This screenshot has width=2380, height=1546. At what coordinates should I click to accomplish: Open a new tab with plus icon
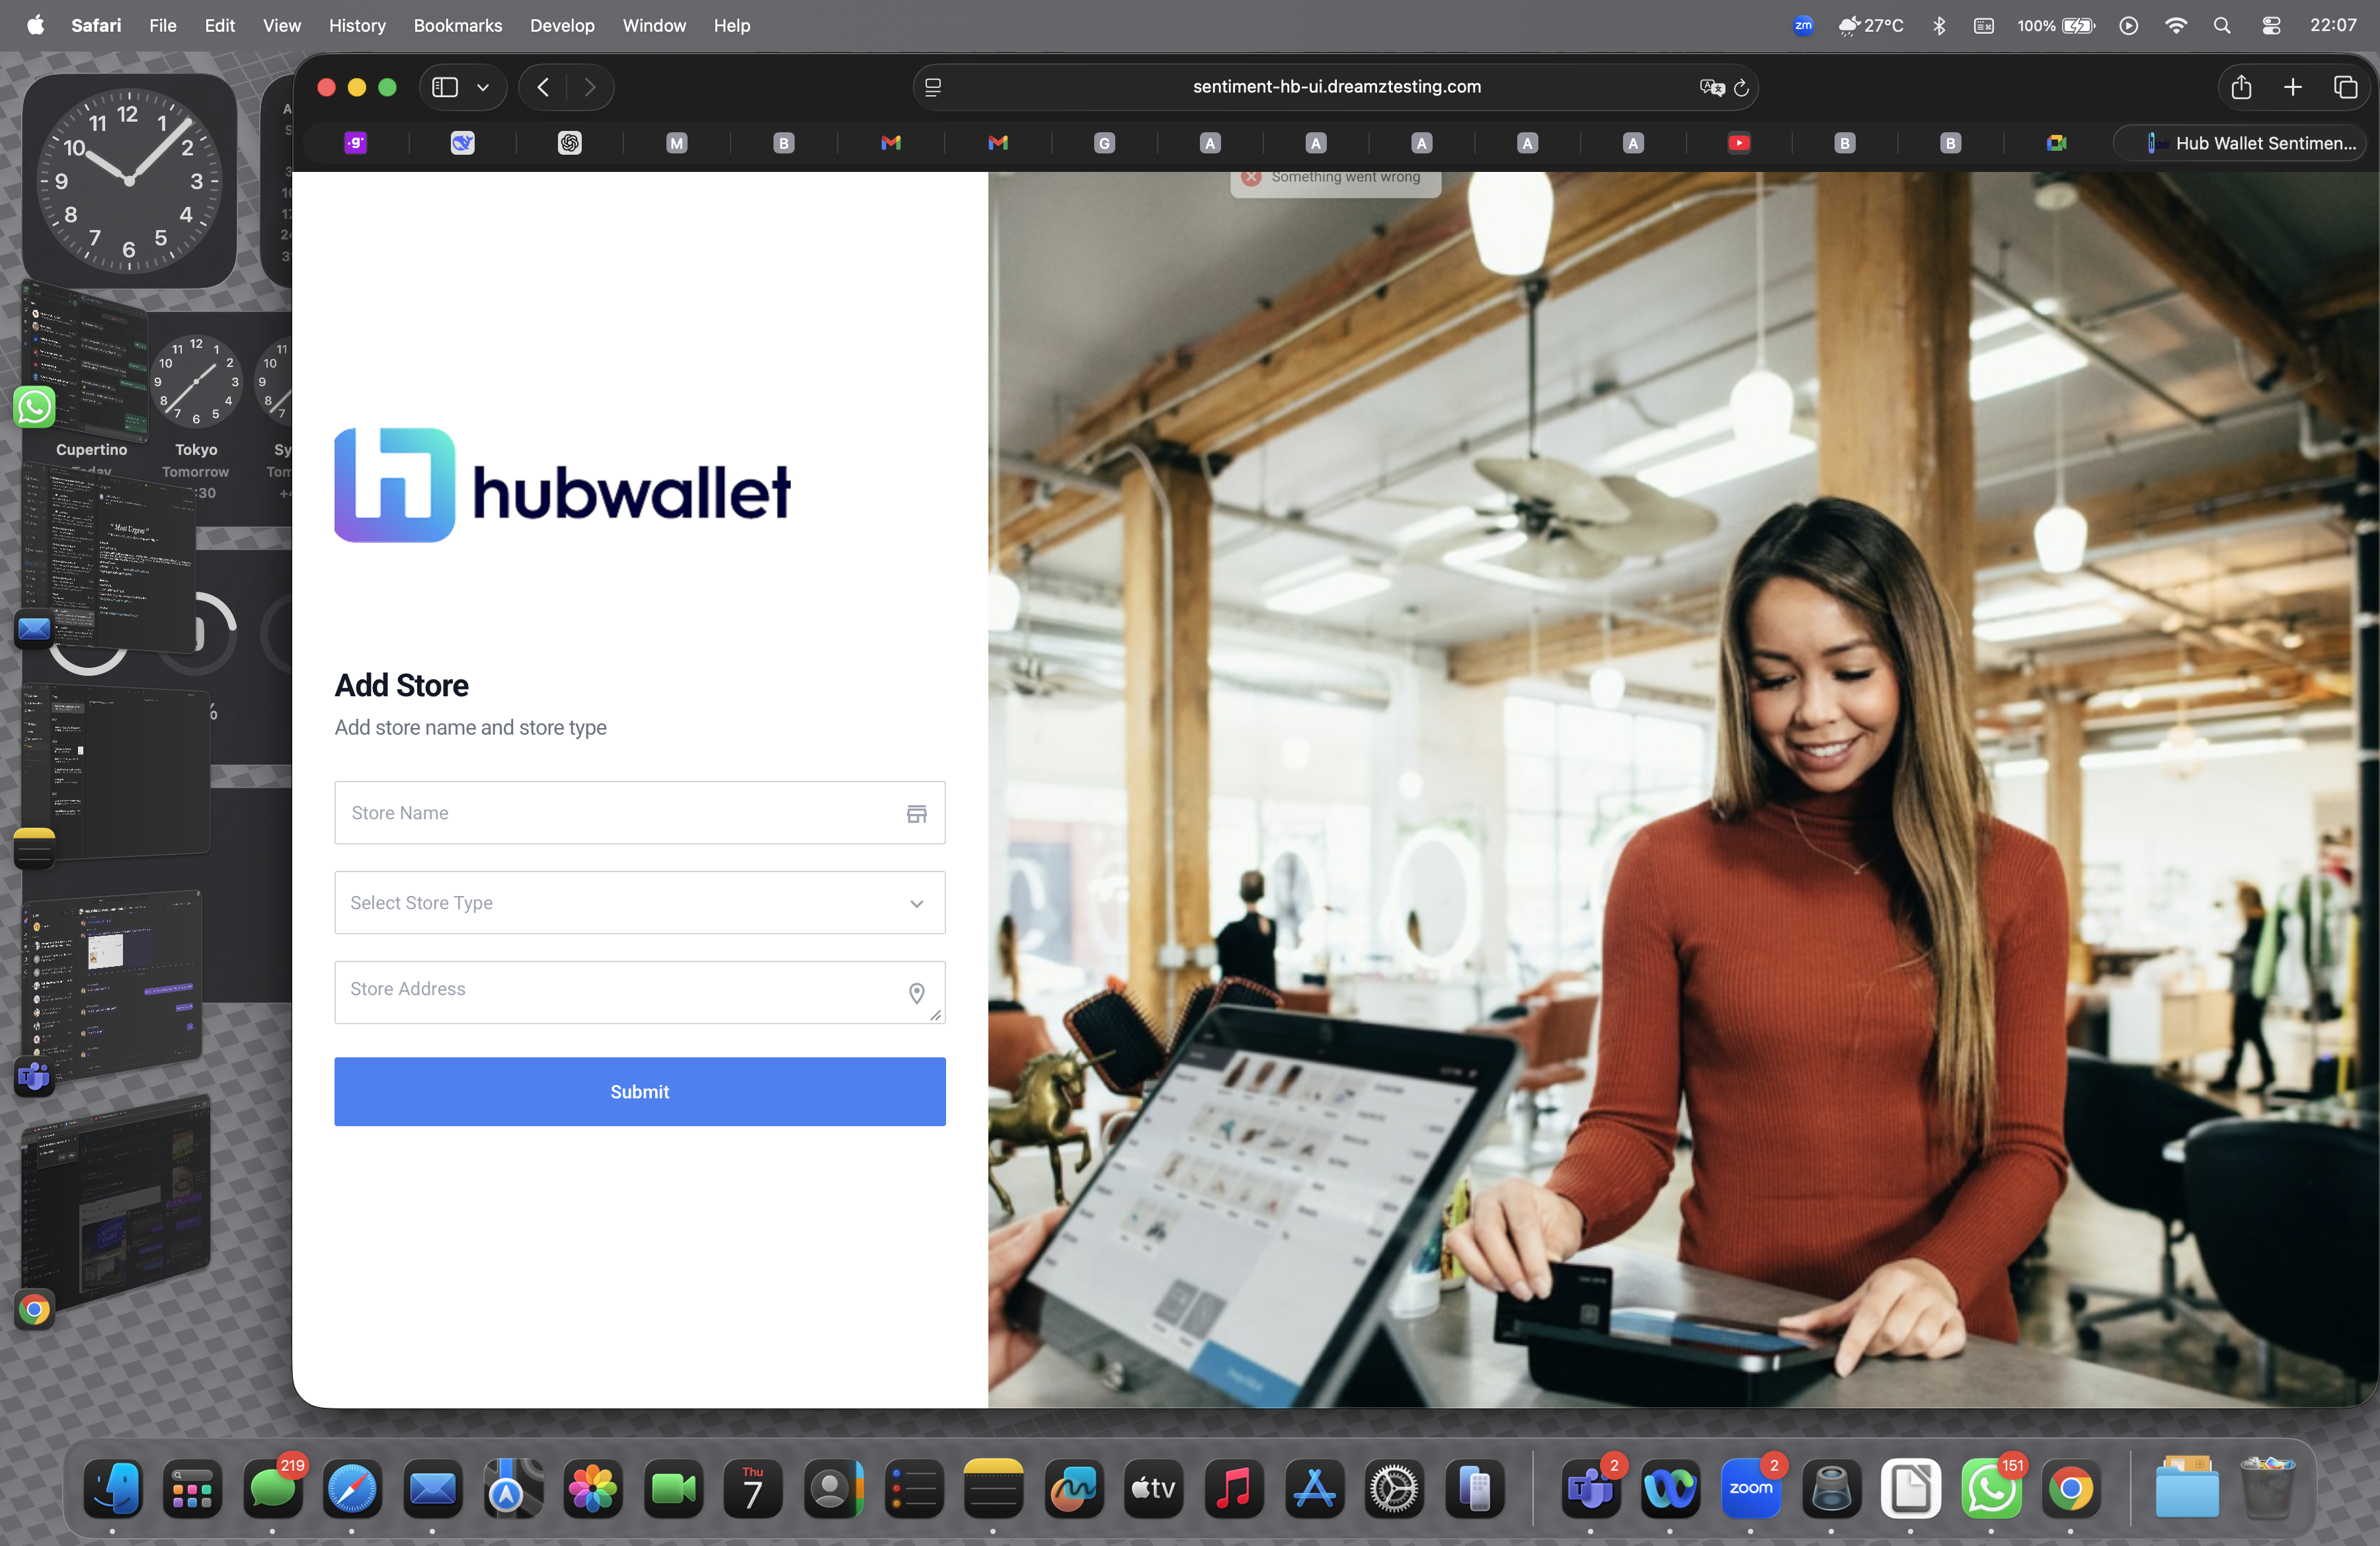pyautogui.click(x=2292, y=87)
